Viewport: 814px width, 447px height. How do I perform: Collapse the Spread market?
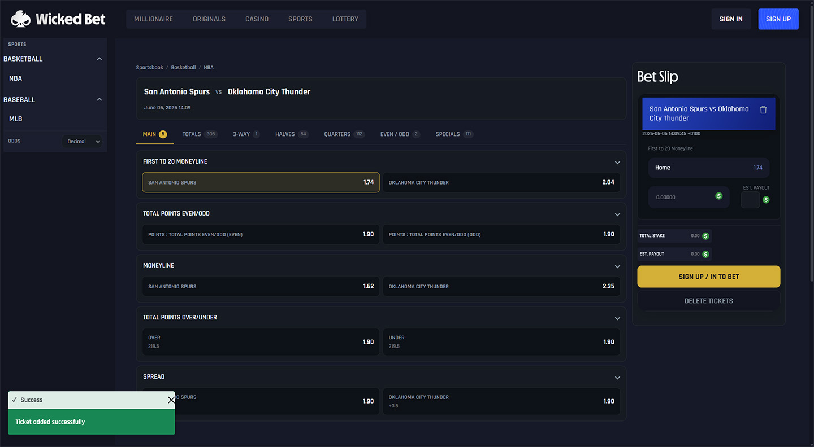pos(617,378)
